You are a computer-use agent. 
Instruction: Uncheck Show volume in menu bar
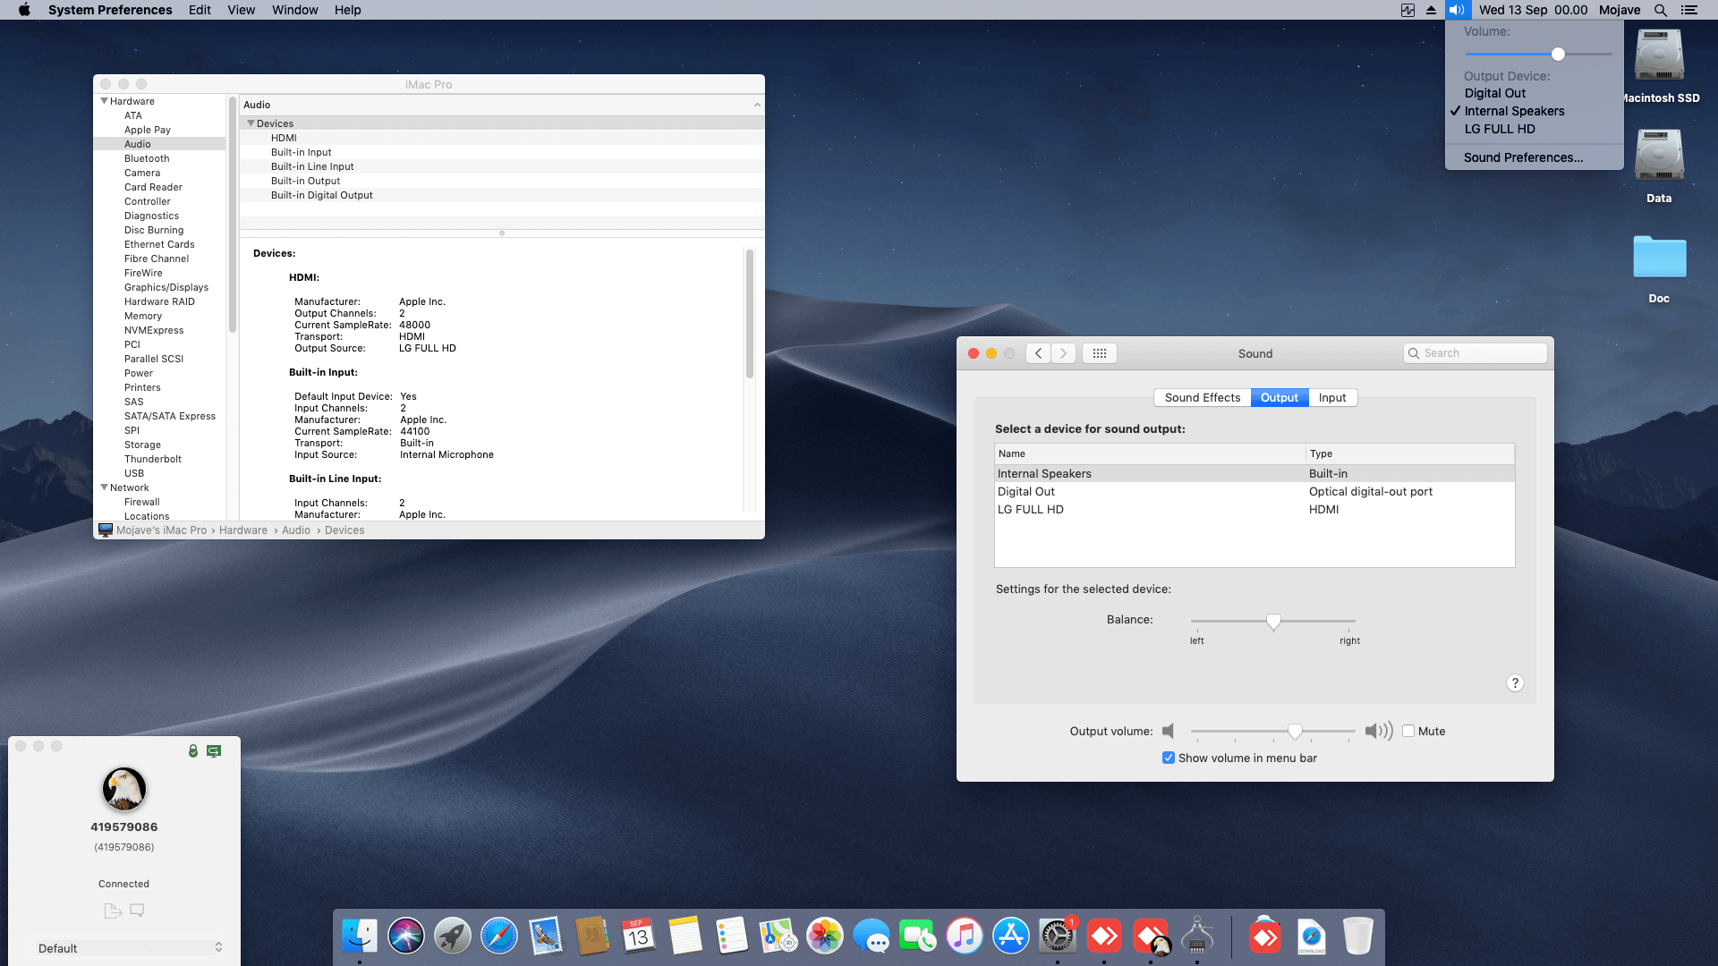[x=1169, y=758]
